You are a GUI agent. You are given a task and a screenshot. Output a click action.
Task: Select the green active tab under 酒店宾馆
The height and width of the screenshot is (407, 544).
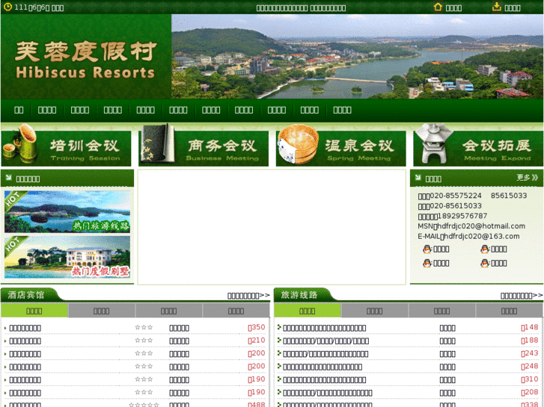(34, 311)
